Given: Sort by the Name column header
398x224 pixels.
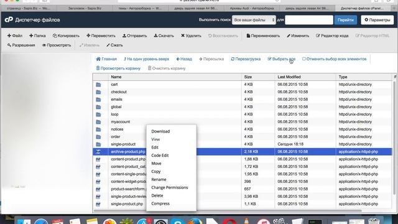Looking at the screenshot, I should pos(116,77).
